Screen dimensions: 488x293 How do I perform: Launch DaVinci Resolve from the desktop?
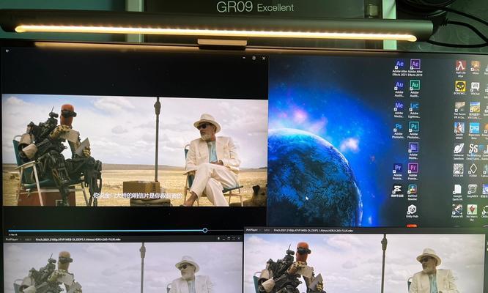click(413, 192)
